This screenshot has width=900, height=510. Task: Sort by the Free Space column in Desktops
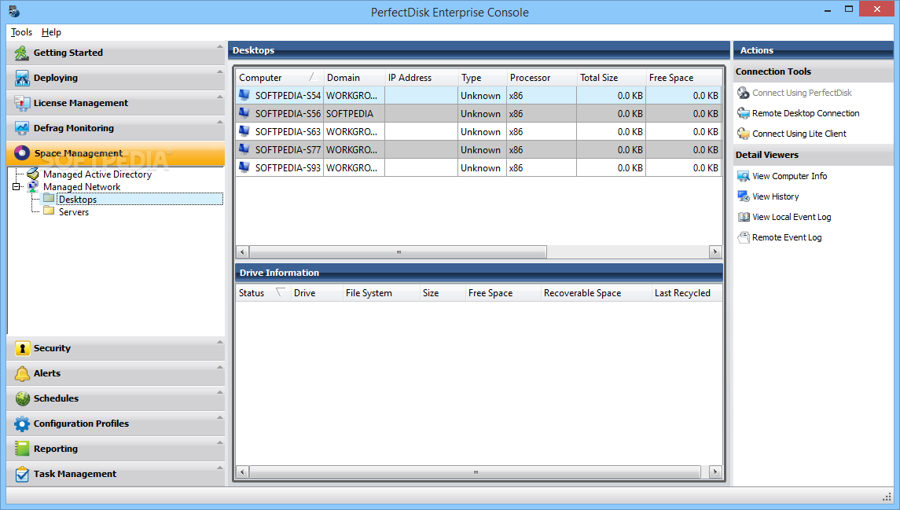(x=683, y=78)
